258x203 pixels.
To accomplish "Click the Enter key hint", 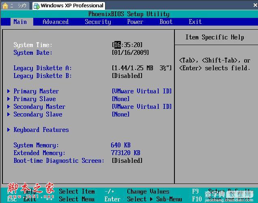I will point(112,199).
